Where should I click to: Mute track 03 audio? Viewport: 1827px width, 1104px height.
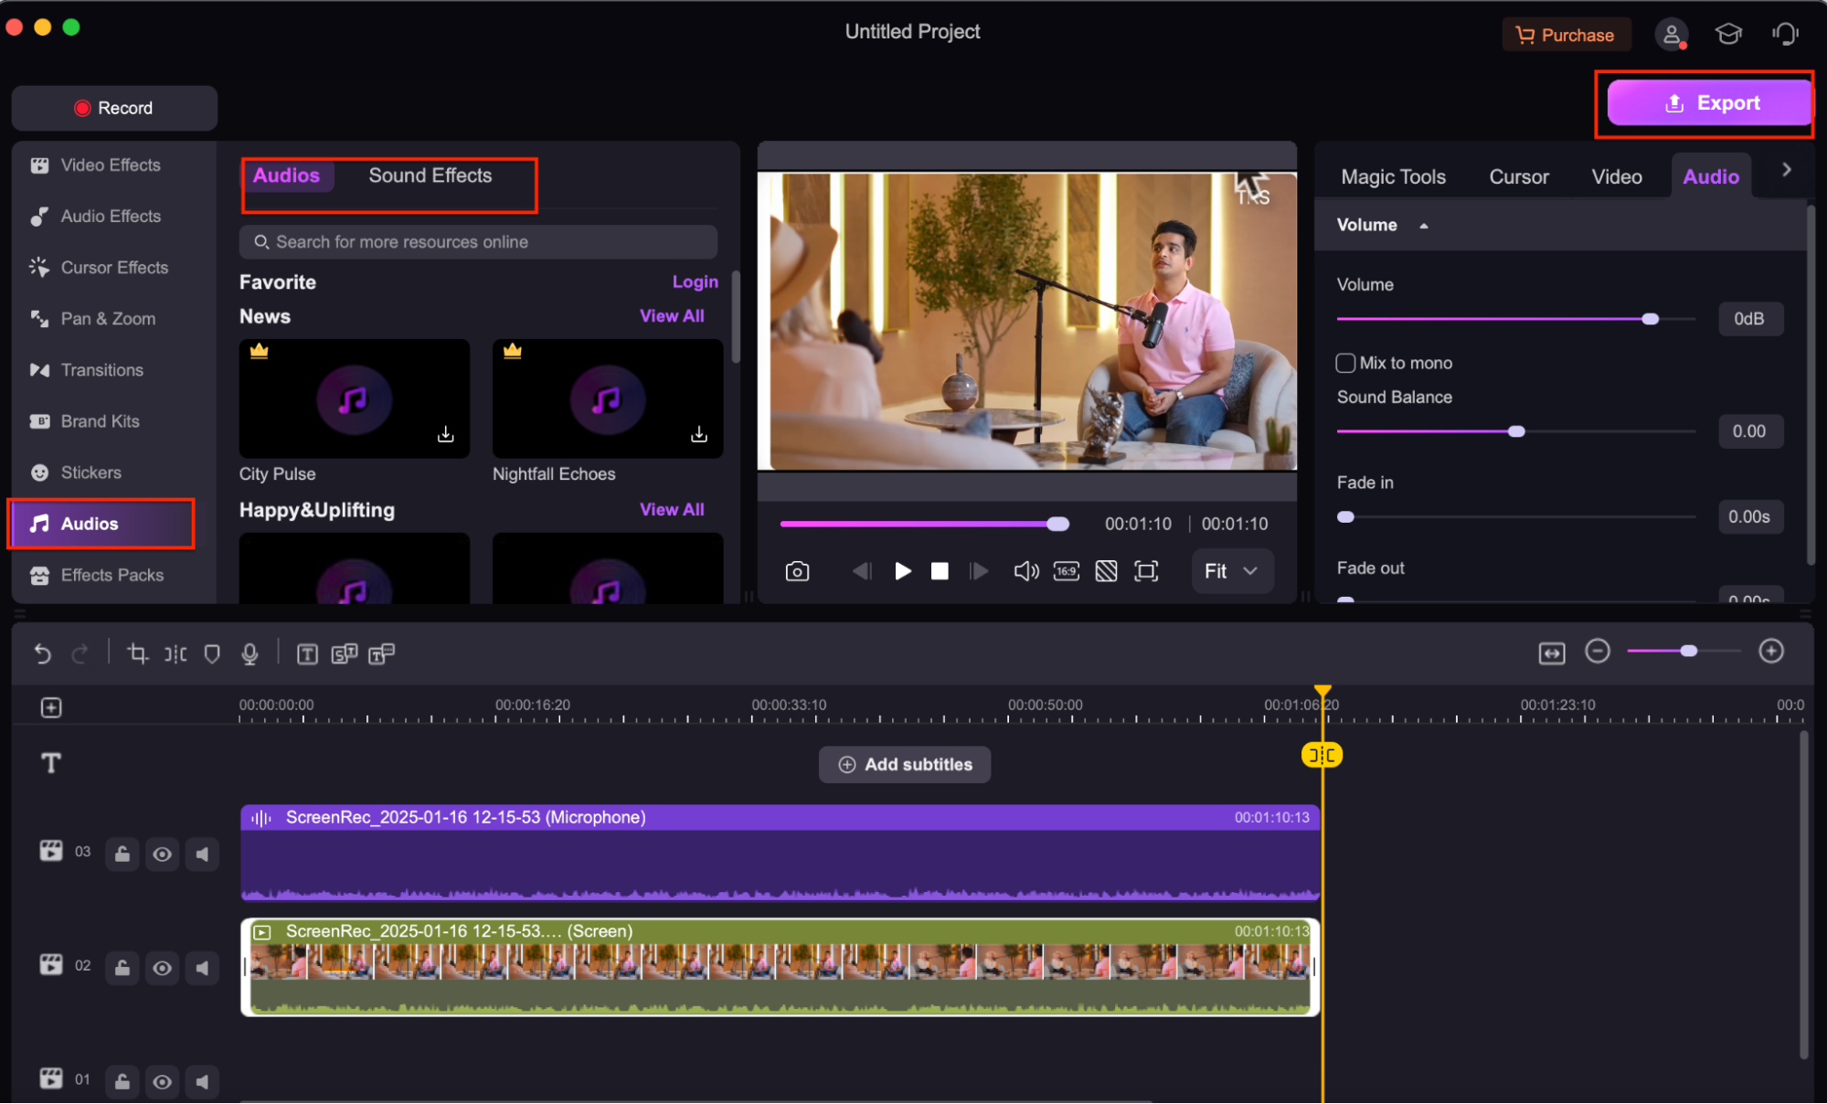tap(202, 855)
